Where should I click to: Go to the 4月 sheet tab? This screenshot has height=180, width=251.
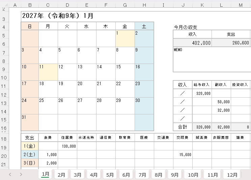tap(94, 175)
